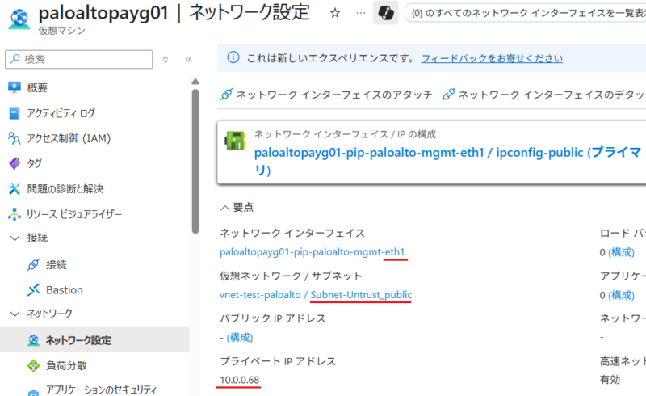Click the Copilot suggestion about listing network interfaces
Image resolution: width=646 pixels, height=396 pixels.
[x=526, y=13]
